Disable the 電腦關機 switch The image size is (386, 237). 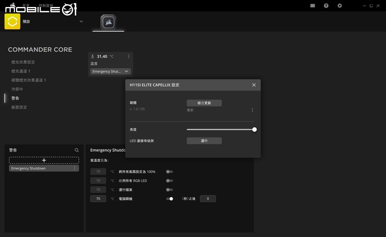pyautogui.click(x=169, y=198)
